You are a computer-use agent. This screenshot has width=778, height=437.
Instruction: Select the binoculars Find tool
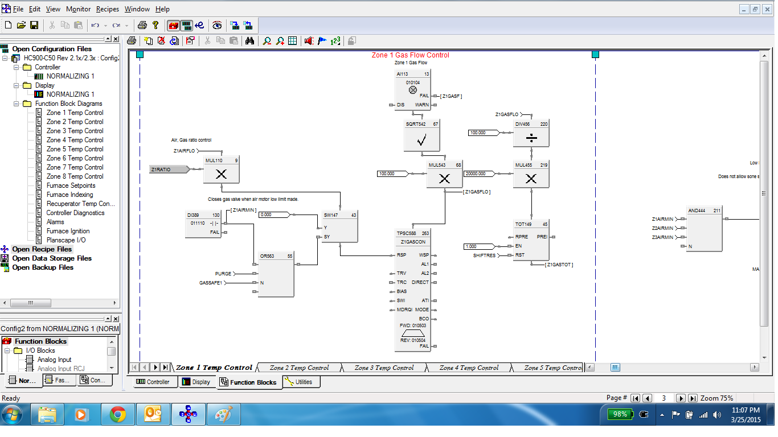click(x=250, y=40)
